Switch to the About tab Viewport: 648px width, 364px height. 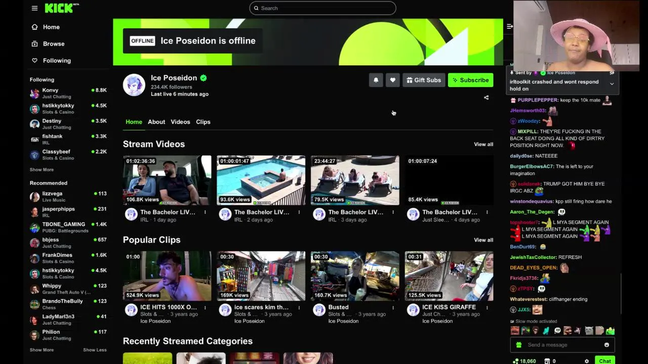coord(156,122)
